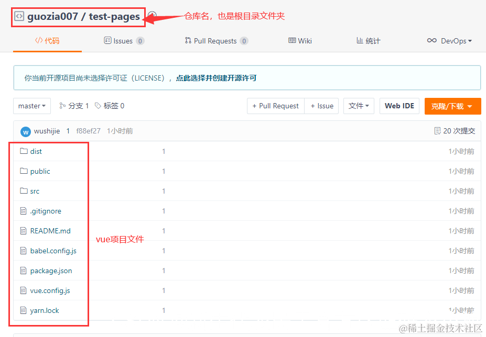Open the public folder icon

[x=24, y=171]
